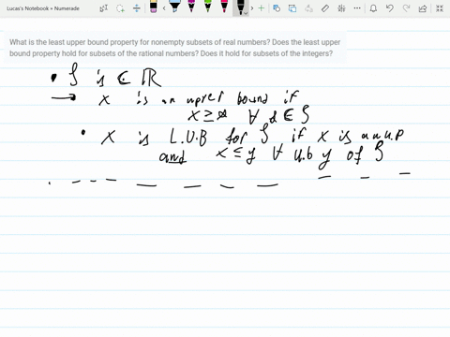The image size is (450, 337).
Task: Open notifications bell
Action: tap(373, 8)
